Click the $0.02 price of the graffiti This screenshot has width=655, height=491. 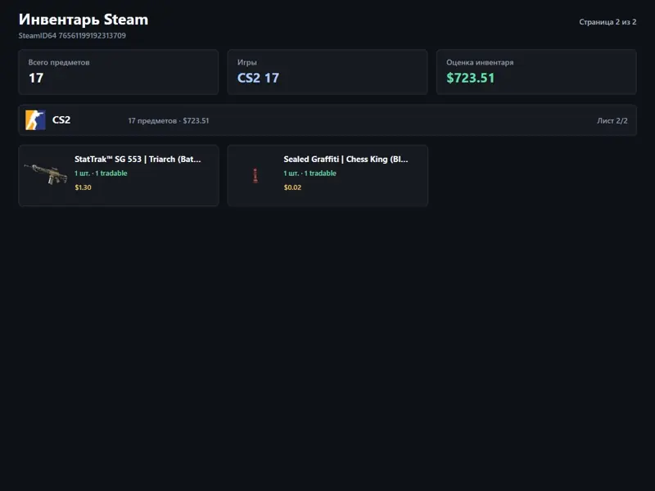coord(292,187)
